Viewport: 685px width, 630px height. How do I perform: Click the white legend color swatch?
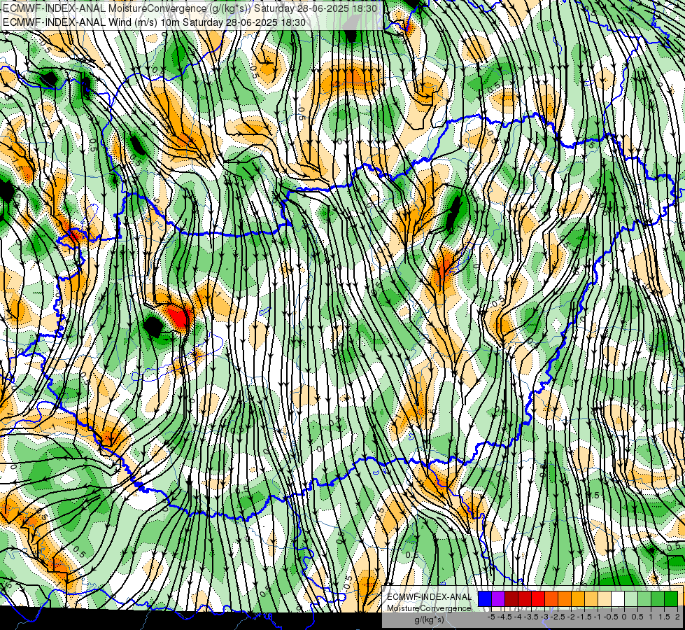pyautogui.click(x=618, y=598)
